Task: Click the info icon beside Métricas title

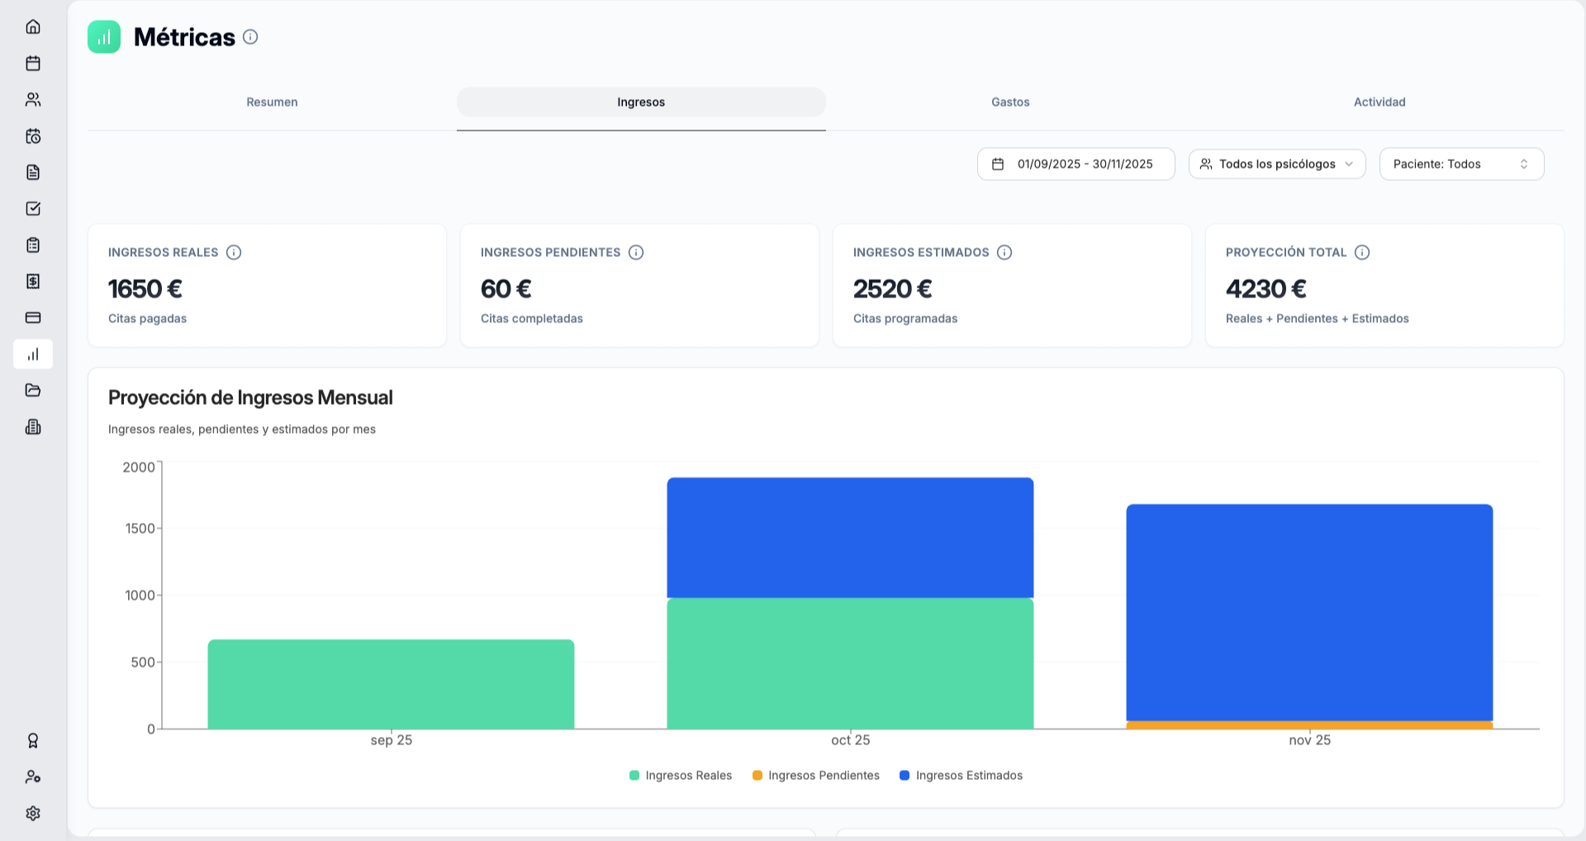Action: 250,37
